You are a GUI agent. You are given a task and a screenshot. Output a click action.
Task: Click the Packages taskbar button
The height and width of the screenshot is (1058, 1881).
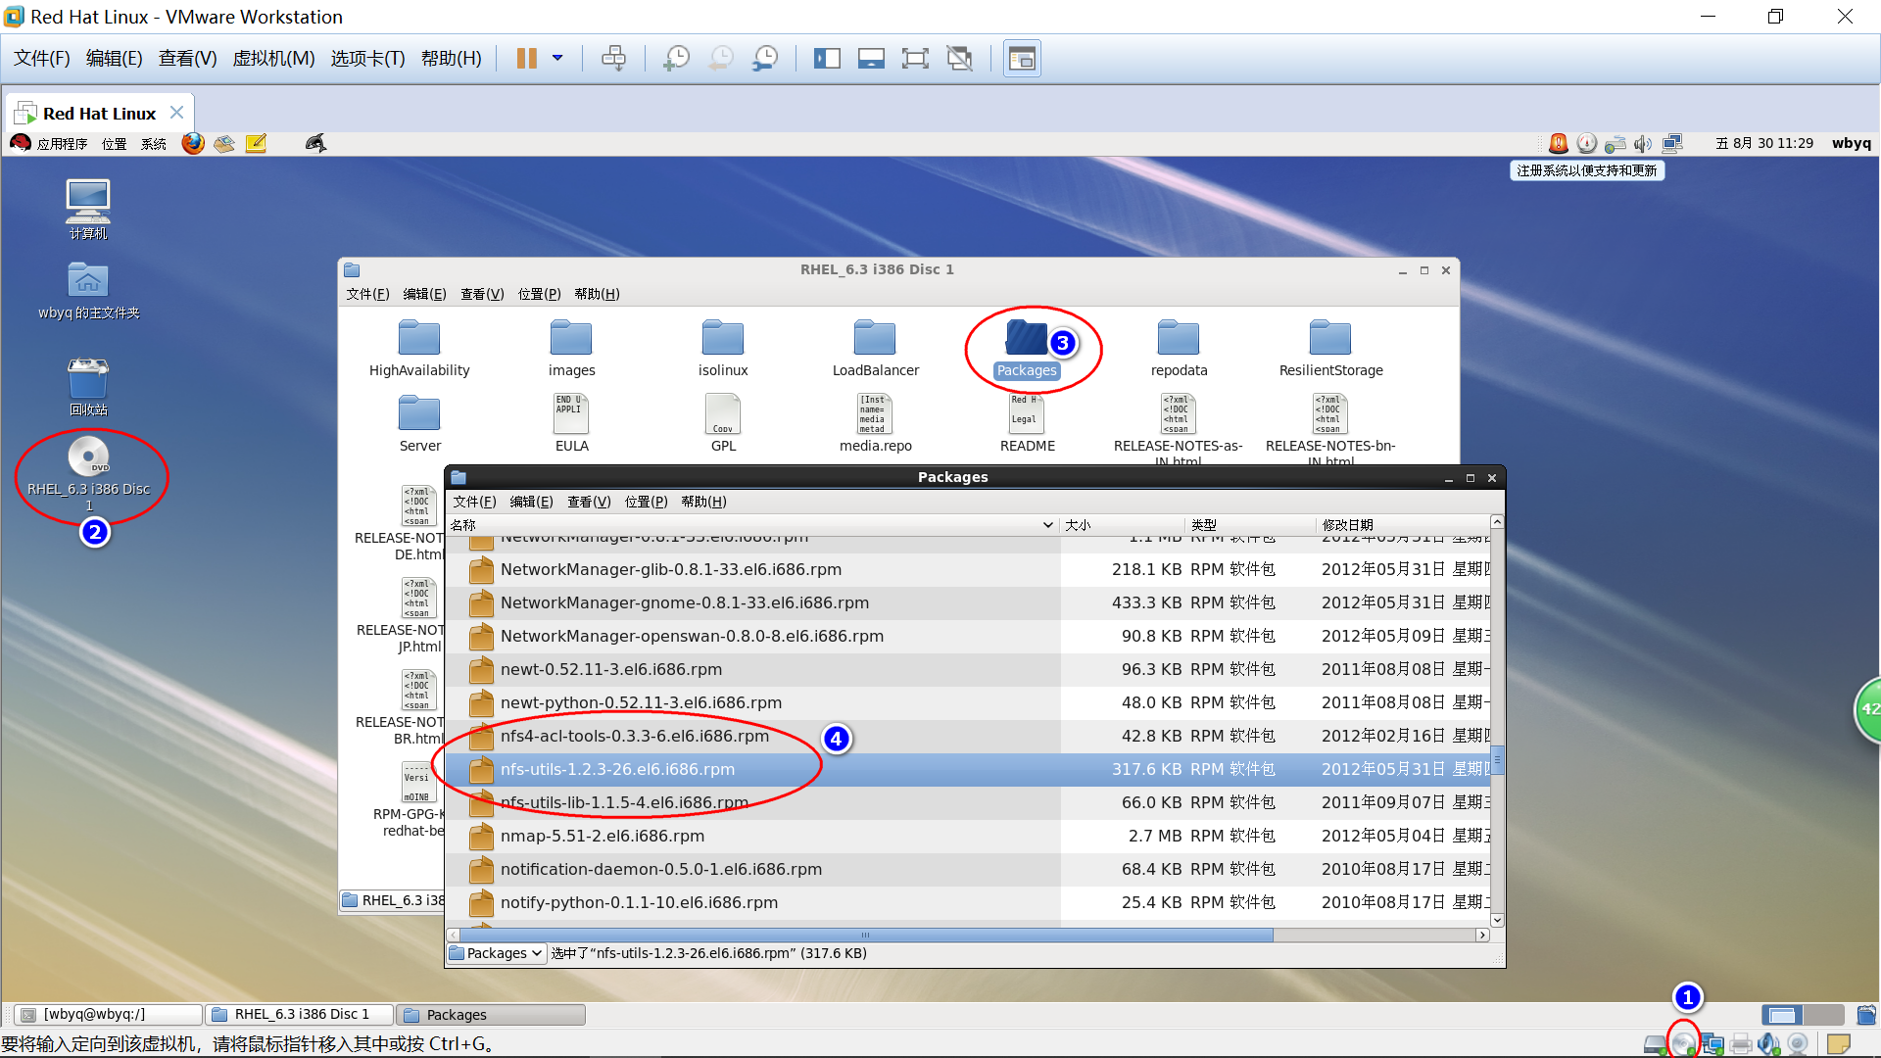[493, 1015]
